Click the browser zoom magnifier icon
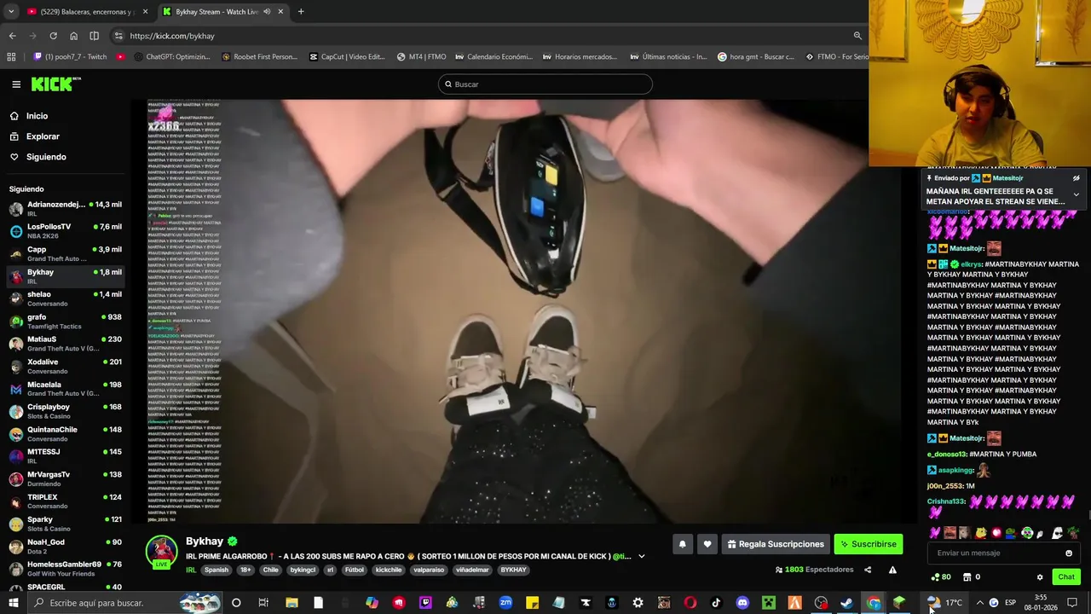1091x614 pixels. tap(857, 36)
